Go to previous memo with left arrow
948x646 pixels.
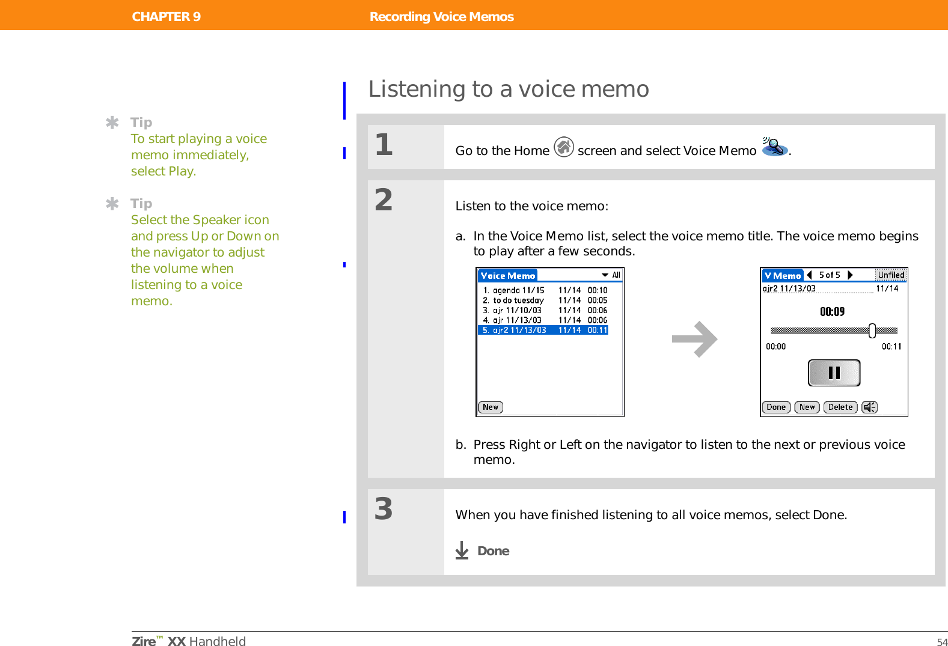click(x=809, y=275)
